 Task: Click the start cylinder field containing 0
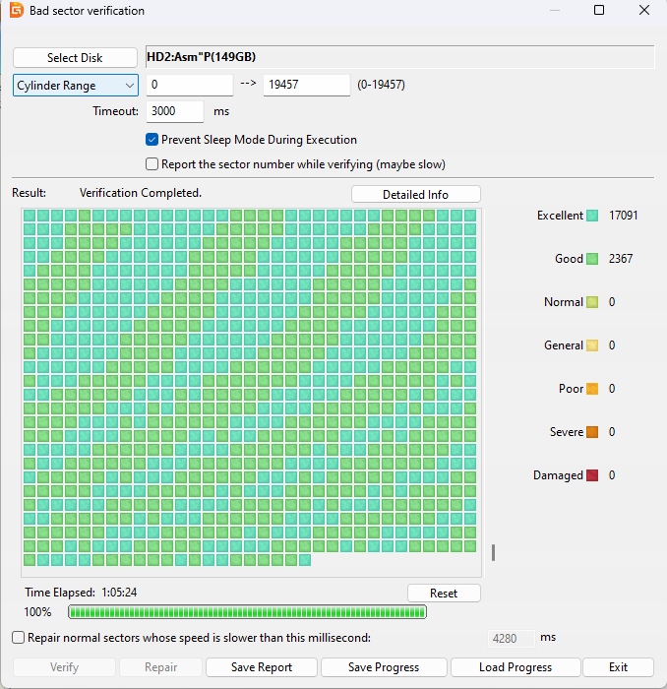(x=189, y=86)
